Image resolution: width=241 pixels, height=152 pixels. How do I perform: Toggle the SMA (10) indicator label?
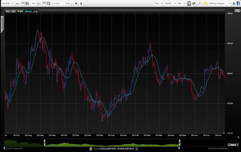(x=28, y=11)
